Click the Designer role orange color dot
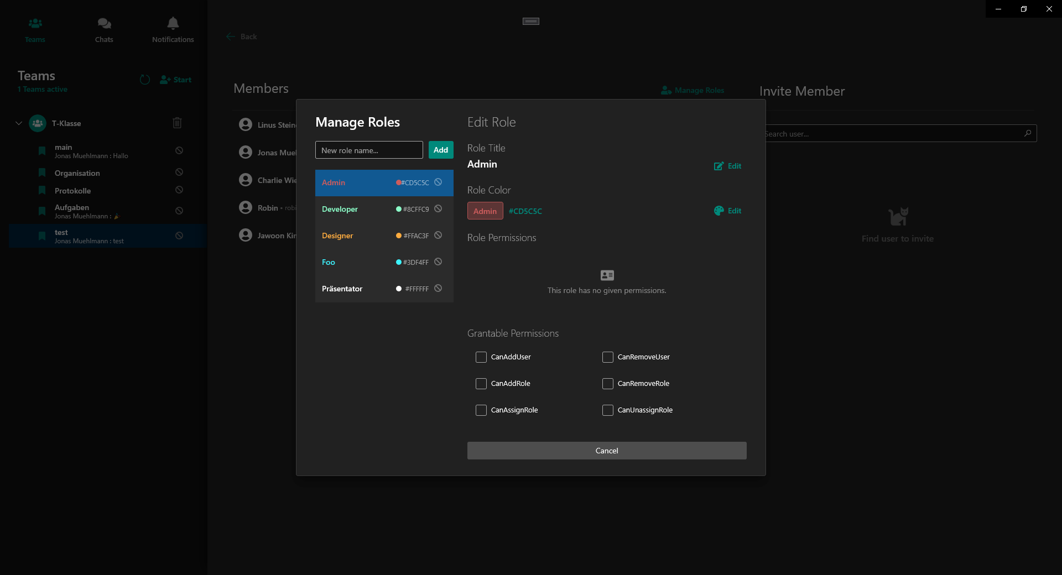 click(x=399, y=236)
